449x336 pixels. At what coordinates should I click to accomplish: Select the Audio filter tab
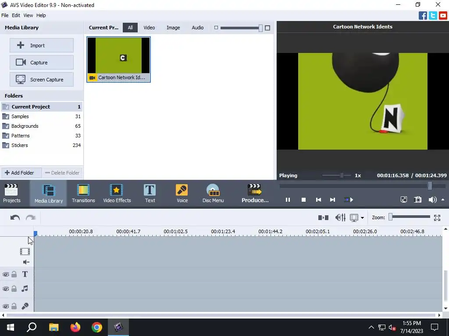[x=198, y=28]
